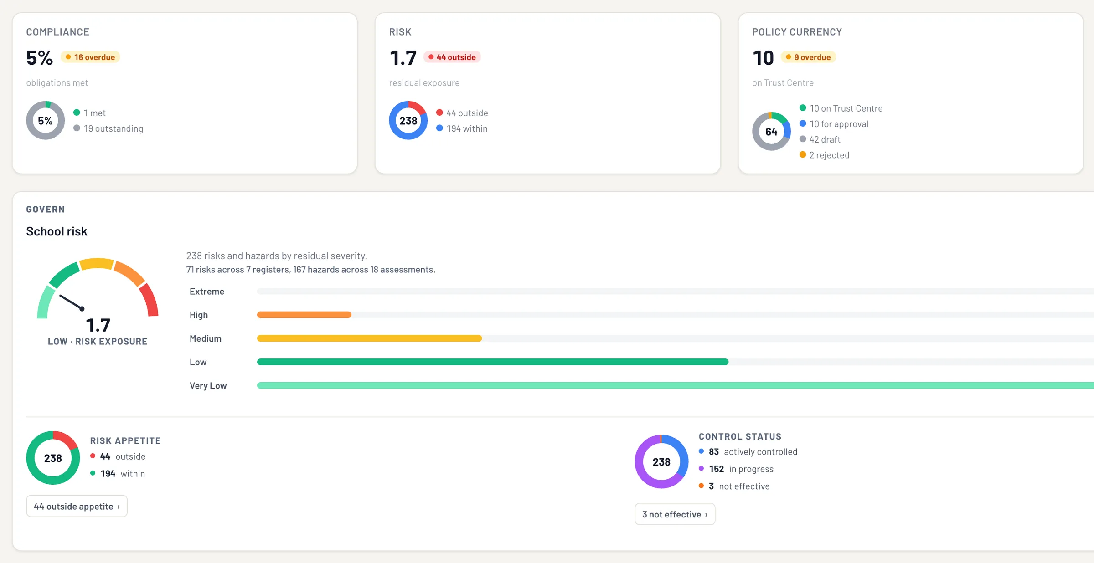1094x563 pixels.
Task: Click the School risk title
Action: click(57, 231)
